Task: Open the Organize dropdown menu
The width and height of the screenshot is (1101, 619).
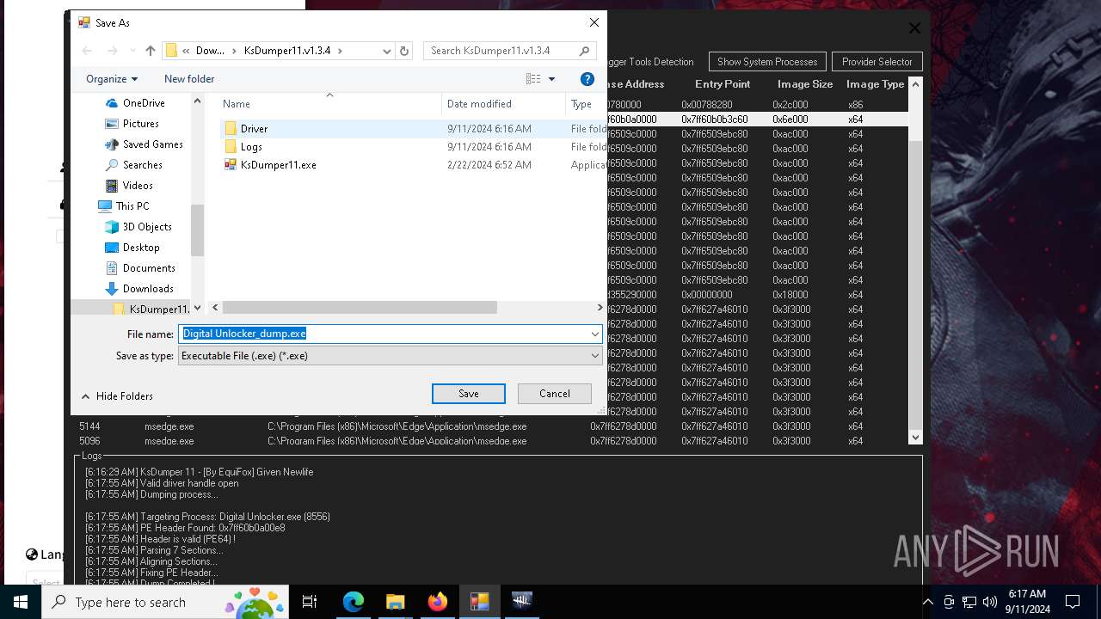Action: 112,79
